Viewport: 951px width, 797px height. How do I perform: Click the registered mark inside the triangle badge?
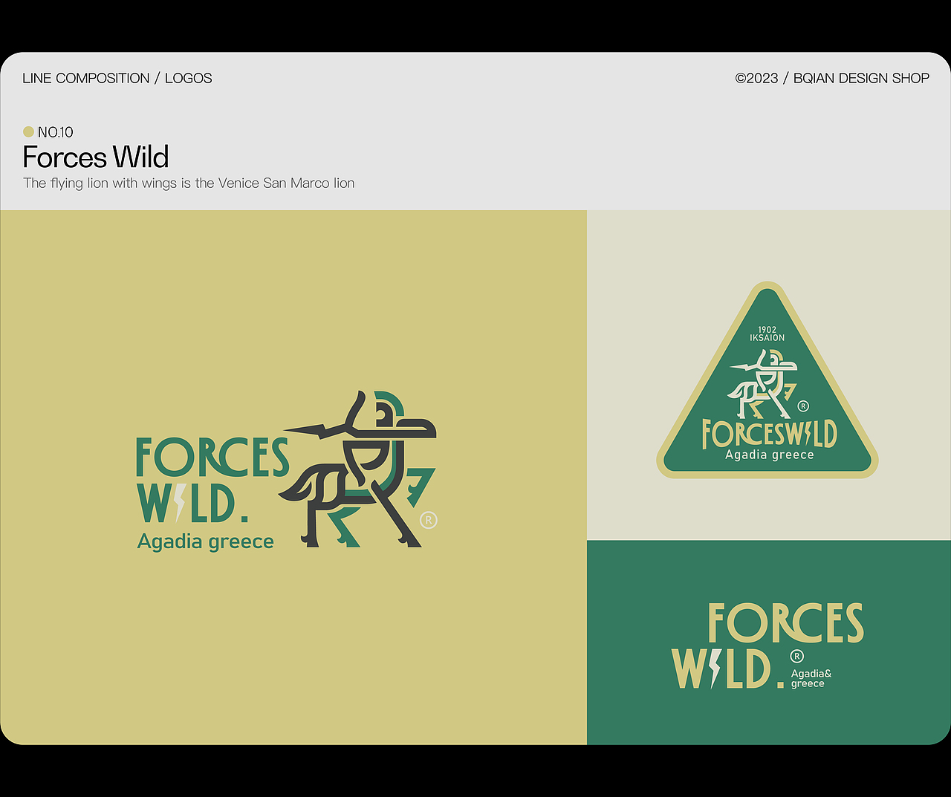pyautogui.click(x=803, y=406)
